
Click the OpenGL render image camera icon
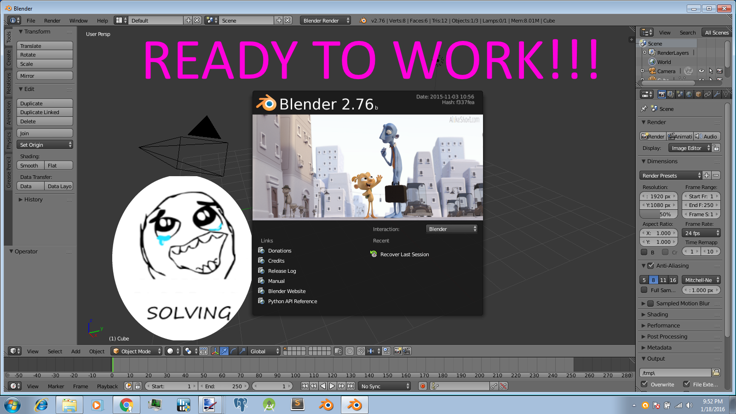[398, 351]
